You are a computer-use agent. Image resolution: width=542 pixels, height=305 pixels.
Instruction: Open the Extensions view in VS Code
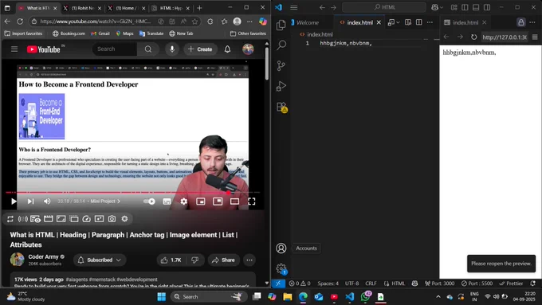pos(281,107)
